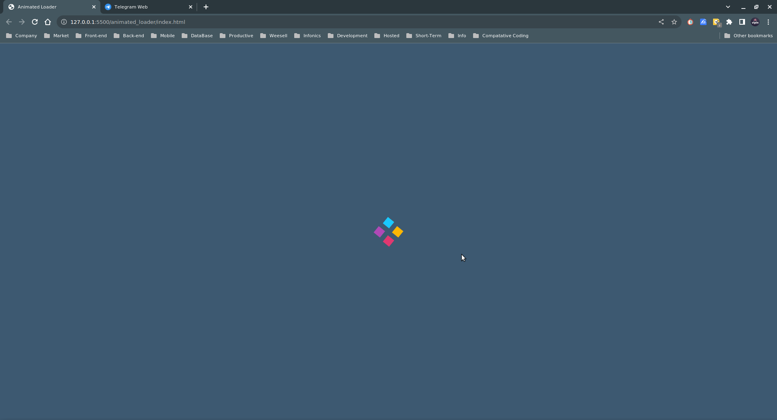Screen dimensions: 777x420
Task: Click the yellow checkmark extension with badge 2
Action: pyautogui.click(x=716, y=22)
